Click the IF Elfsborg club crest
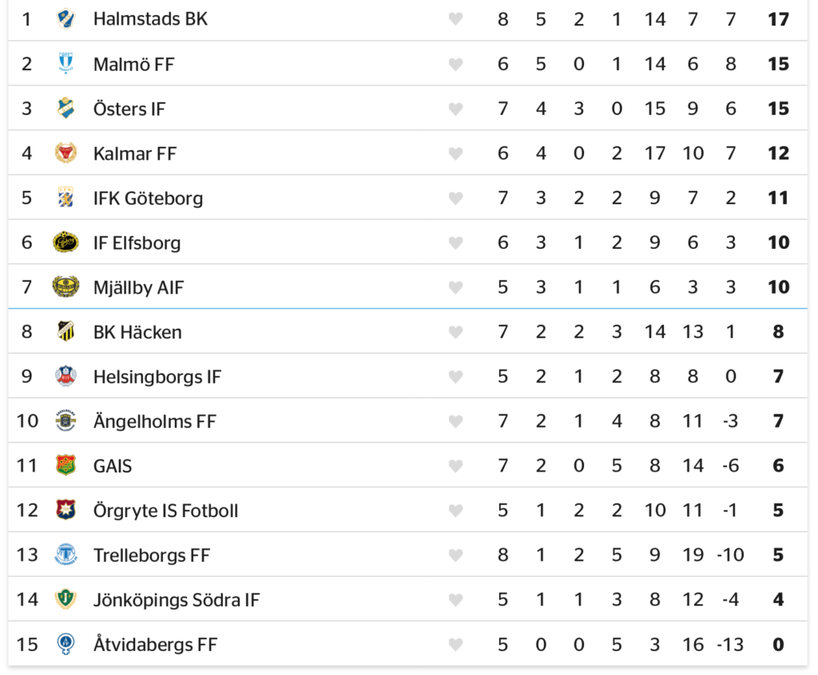The image size is (818, 675). [x=66, y=243]
